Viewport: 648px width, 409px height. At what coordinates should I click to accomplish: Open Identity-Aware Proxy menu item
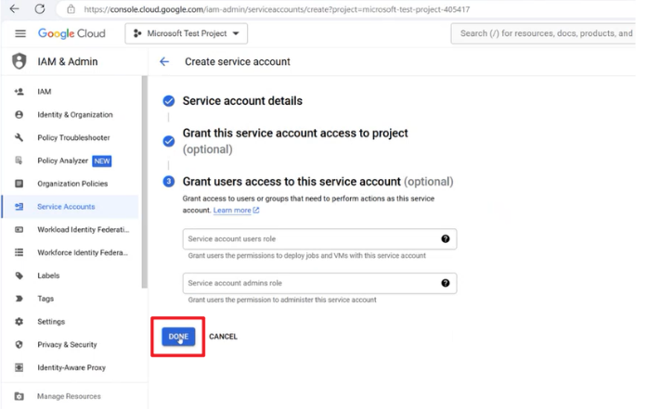point(71,367)
